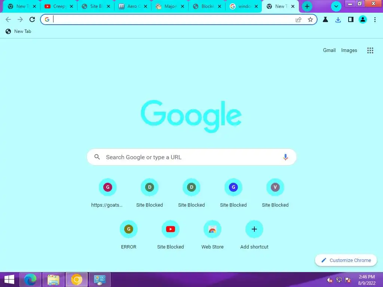Toggle the side panel icon
The height and width of the screenshot is (287, 383).
[x=351, y=19]
